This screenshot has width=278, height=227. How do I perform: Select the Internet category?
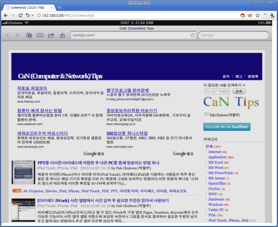click(x=215, y=152)
